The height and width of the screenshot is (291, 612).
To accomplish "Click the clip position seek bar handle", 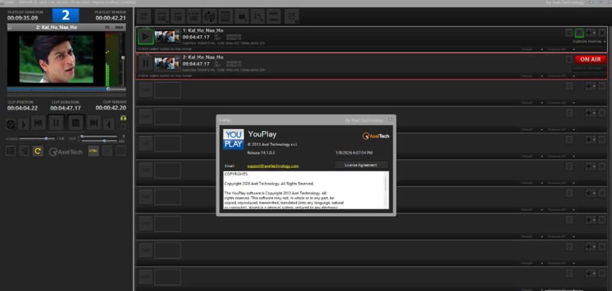I will 108,89.
